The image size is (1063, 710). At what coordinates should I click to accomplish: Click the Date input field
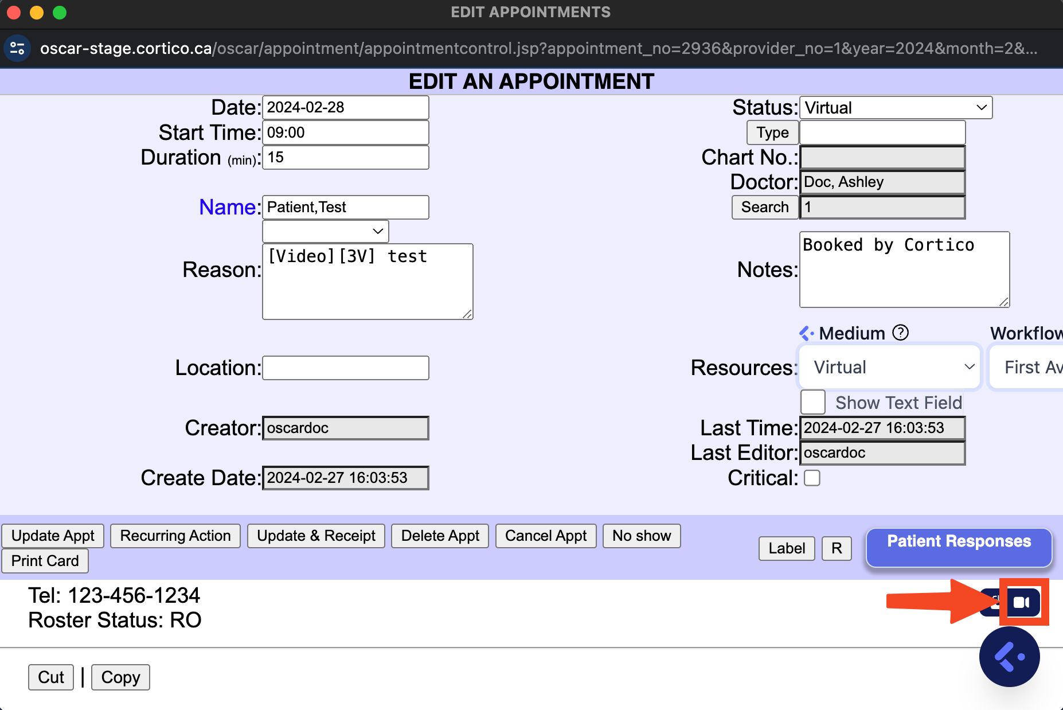(346, 107)
